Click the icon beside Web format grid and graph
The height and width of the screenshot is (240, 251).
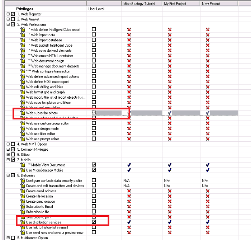click(23, 92)
